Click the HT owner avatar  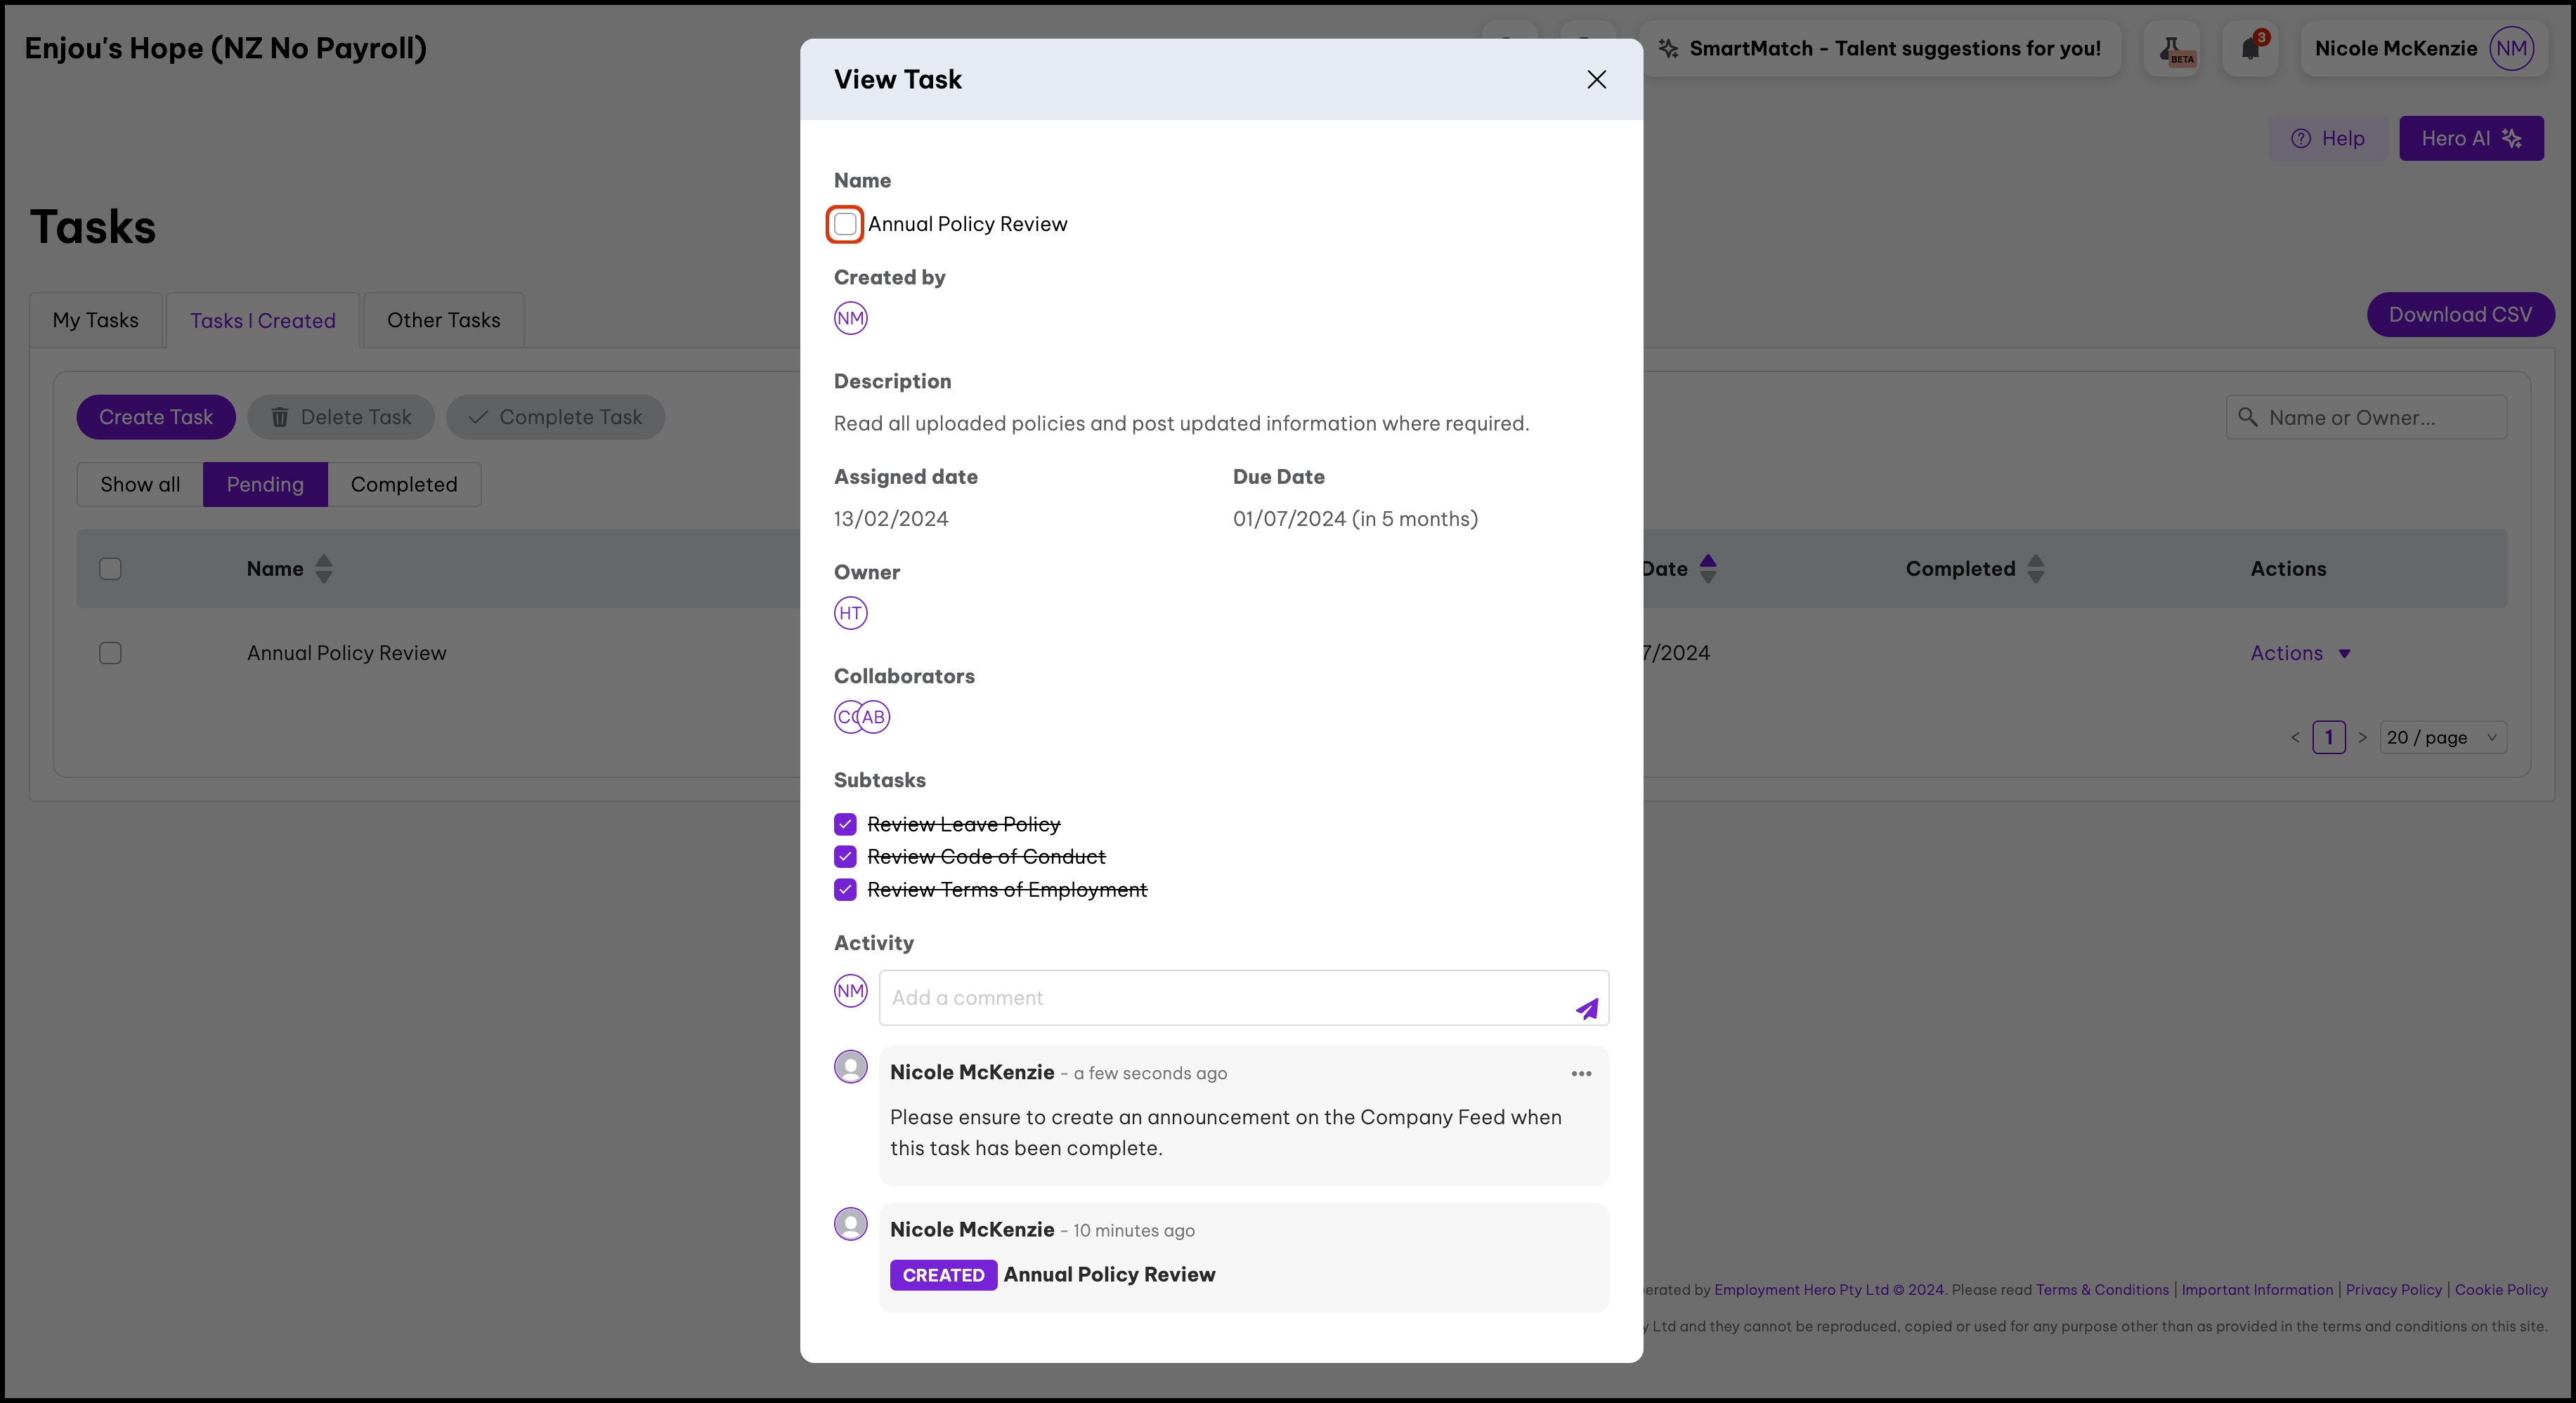(850, 612)
